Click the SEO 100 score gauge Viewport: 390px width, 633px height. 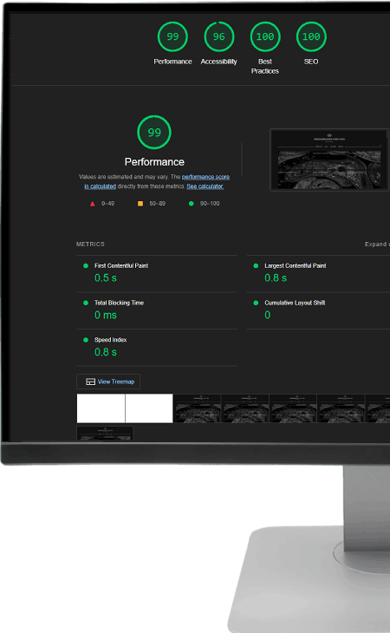311,36
